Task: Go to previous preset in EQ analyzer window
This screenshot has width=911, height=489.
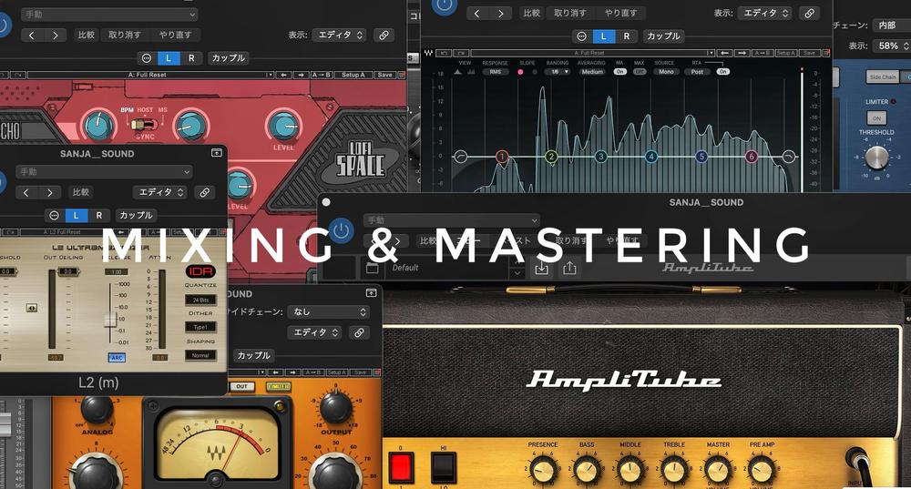Action: point(477,13)
